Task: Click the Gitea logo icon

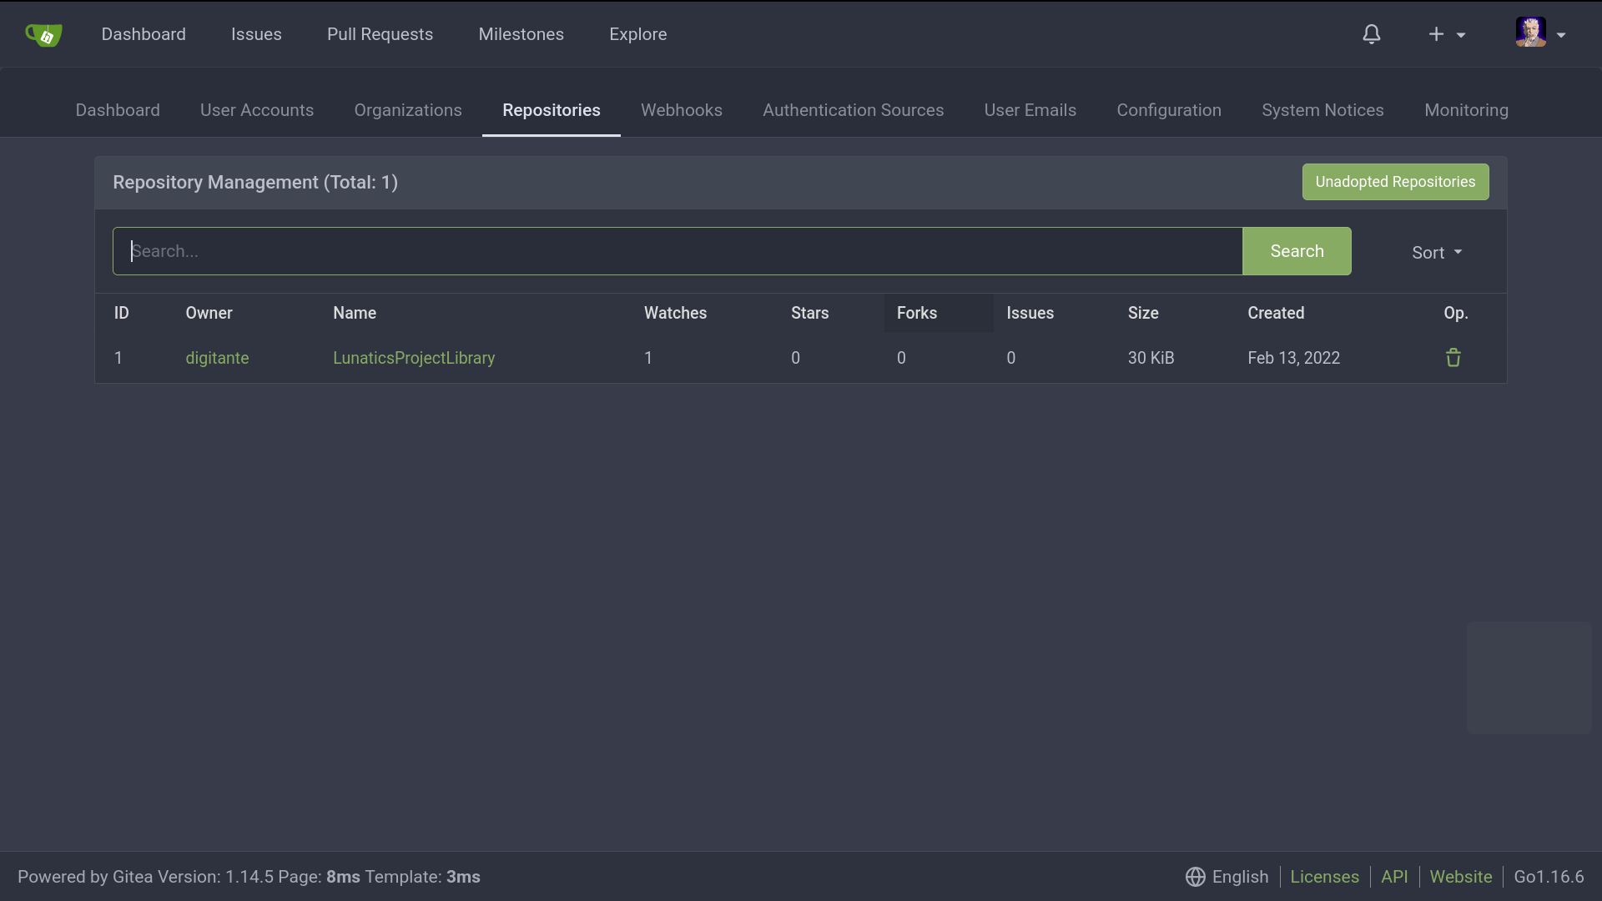Action: pyautogui.click(x=43, y=34)
